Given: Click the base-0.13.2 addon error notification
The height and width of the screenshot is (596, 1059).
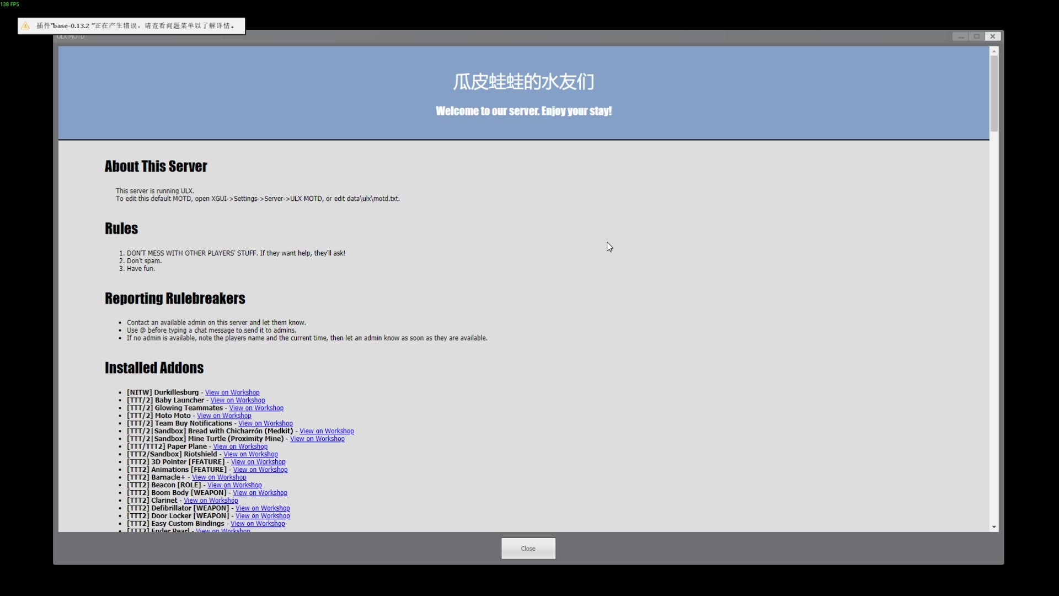Looking at the screenshot, I should (x=135, y=26).
